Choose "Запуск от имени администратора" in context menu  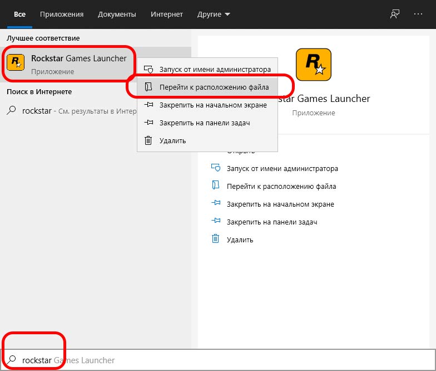click(x=207, y=69)
